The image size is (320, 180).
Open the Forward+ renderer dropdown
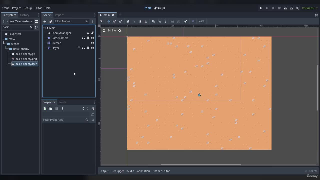(x=310, y=8)
